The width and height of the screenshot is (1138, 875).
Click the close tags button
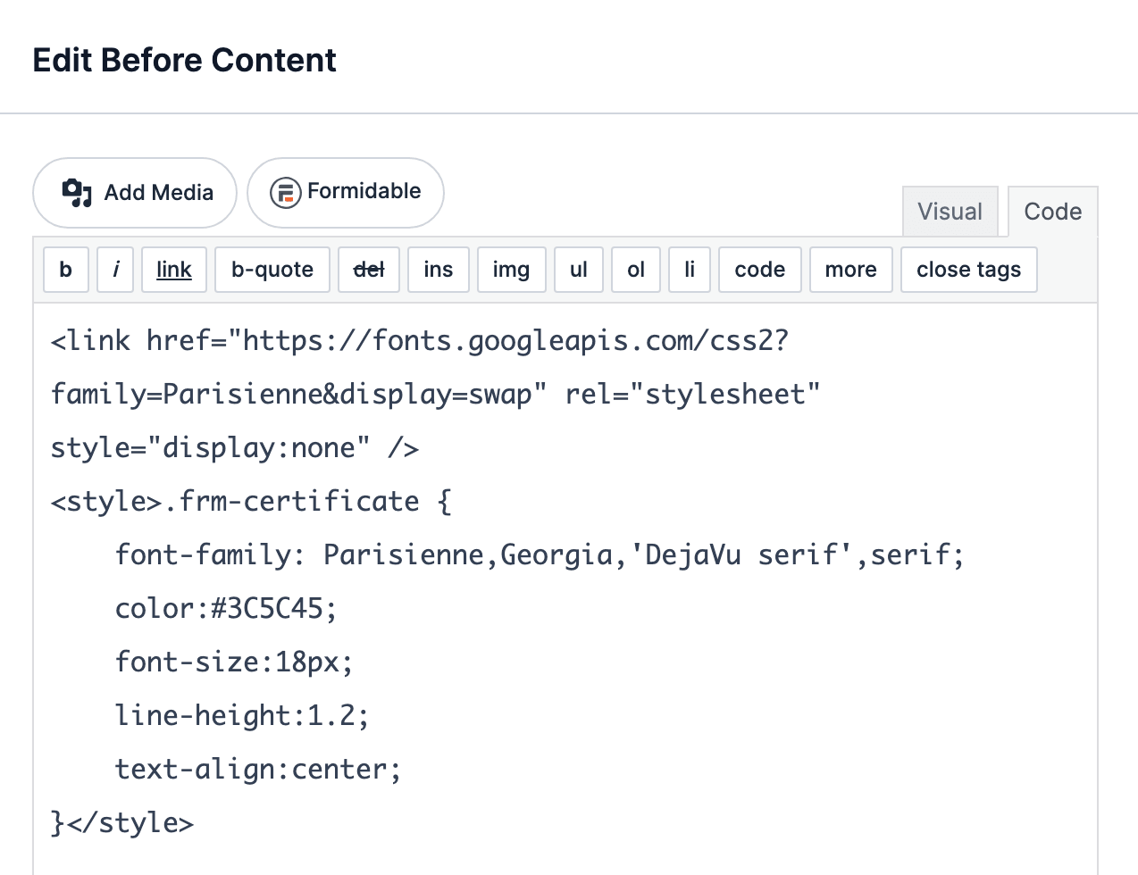(969, 270)
